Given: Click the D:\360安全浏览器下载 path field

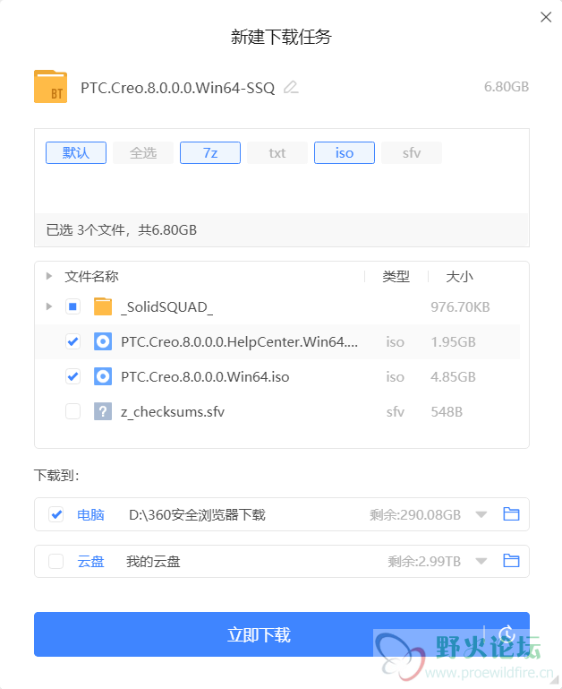Looking at the screenshot, I should 197,514.
